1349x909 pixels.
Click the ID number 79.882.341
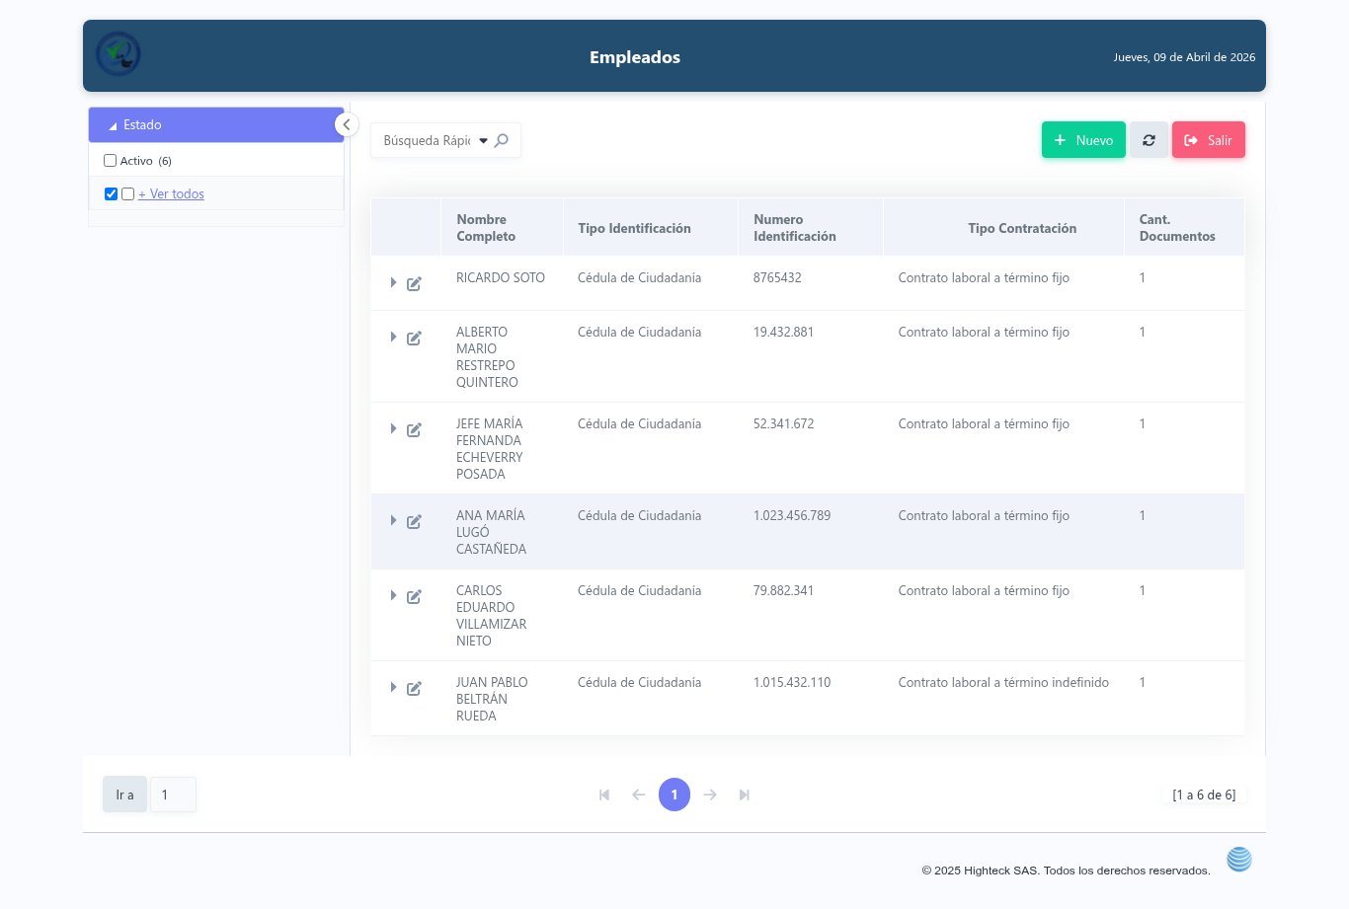(783, 591)
